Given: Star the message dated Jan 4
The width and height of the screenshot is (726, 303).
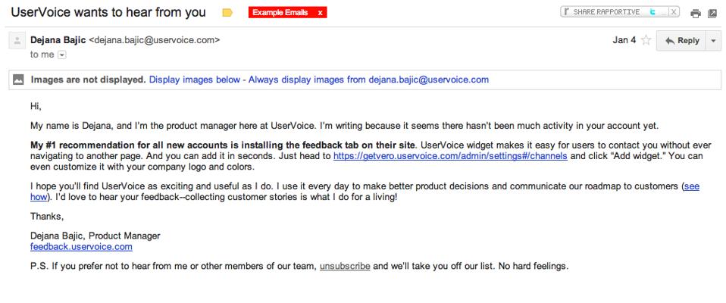Looking at the screenshot, I should tap(646, 40).
